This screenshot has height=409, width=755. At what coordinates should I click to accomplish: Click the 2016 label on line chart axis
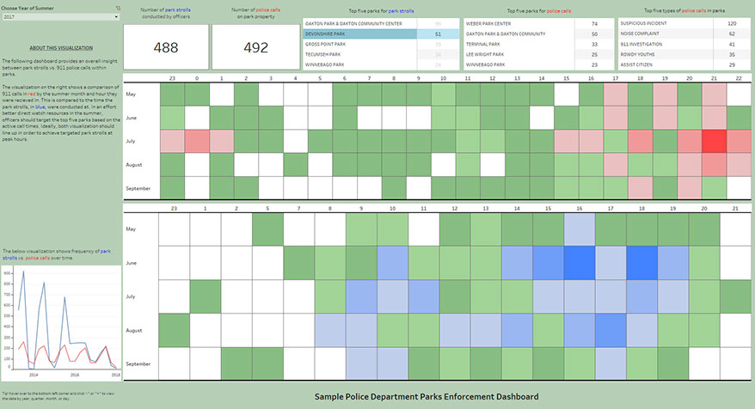(74, 375)
